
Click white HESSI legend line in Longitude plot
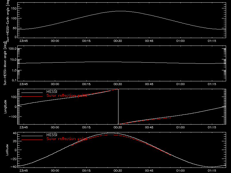(32, 93)
